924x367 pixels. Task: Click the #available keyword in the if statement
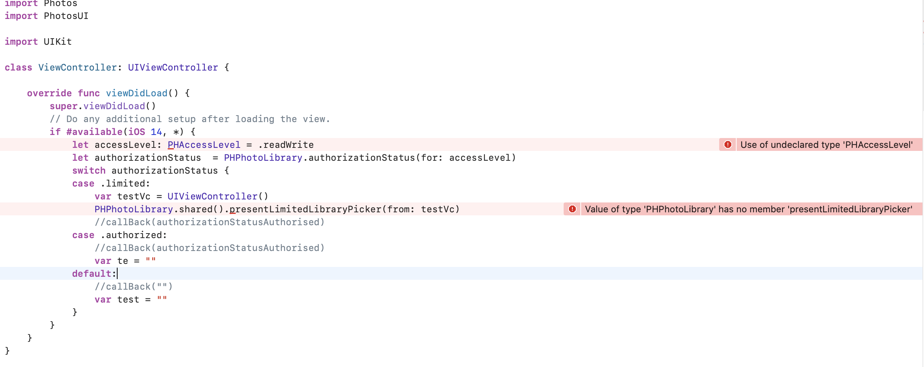tap(94, 132)
